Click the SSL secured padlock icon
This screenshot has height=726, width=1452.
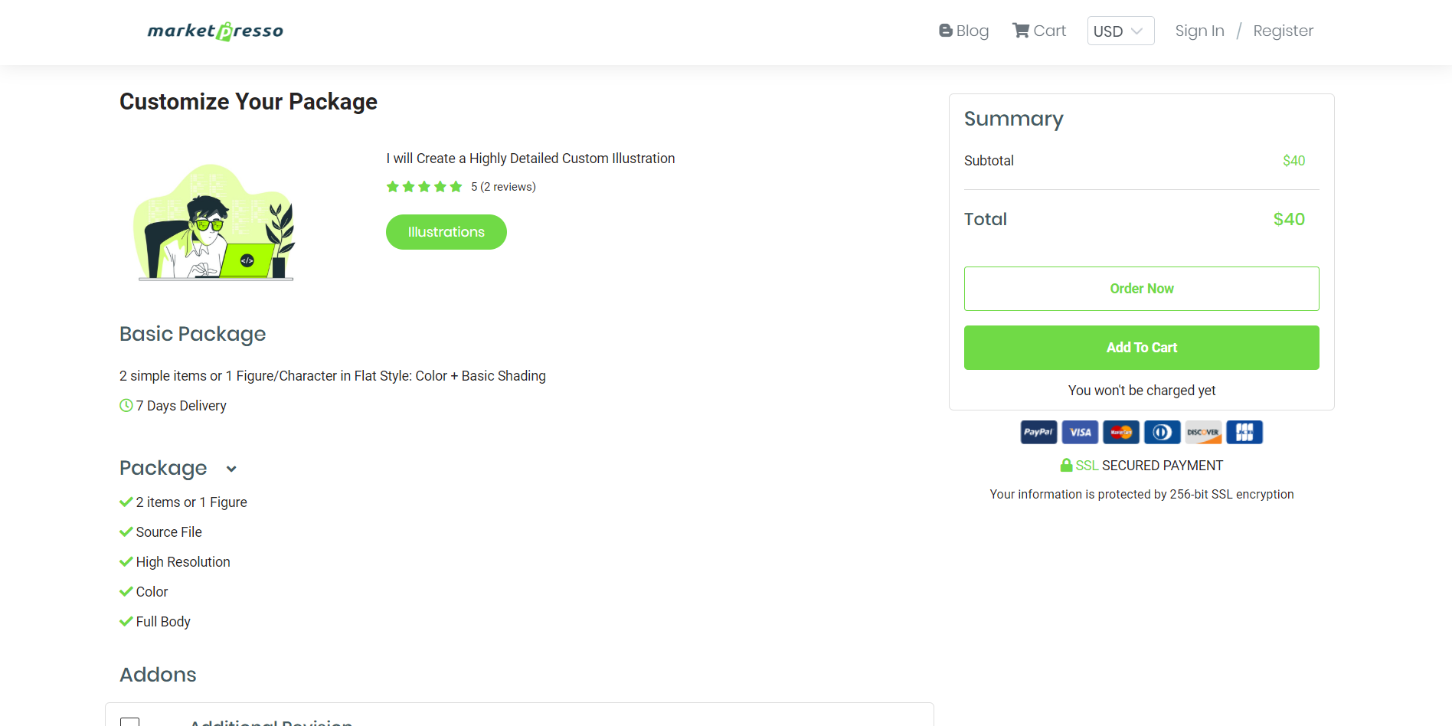[x=1066, y=465]
